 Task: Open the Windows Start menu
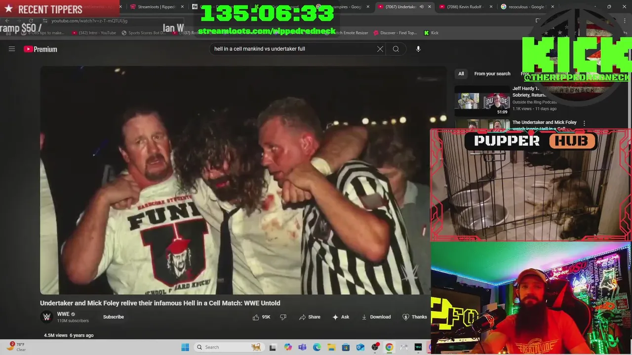click(185, 347)
